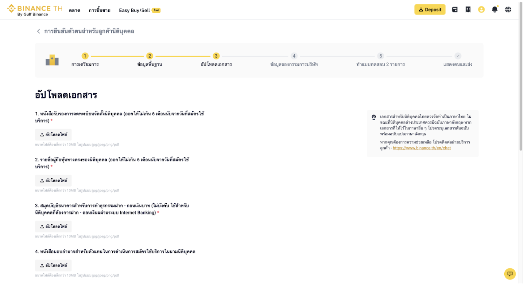This screenshot has height=293, width=527.
Task: Upload file for document 1 certificate
Action: 53,135
